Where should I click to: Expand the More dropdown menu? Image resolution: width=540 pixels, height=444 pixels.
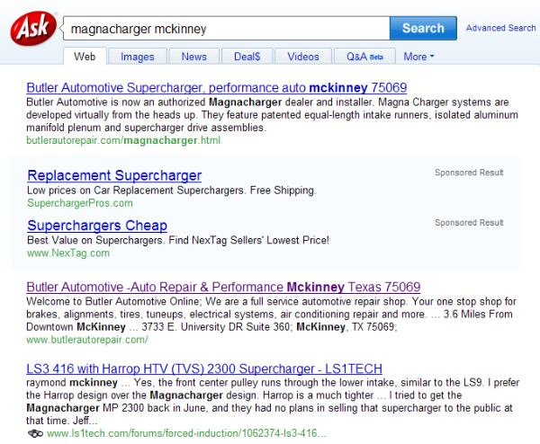tap(418, 57)
